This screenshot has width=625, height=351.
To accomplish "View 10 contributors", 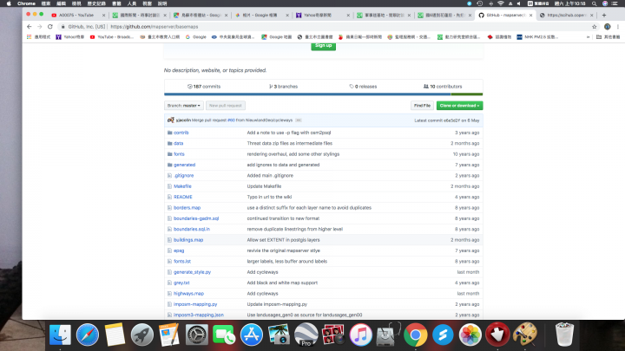I will (443, 87).
